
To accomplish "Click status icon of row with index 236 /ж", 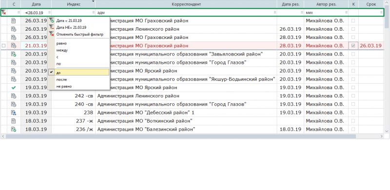I will (14, 129).
